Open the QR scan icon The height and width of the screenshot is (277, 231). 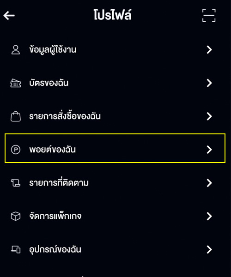(209, 15)
